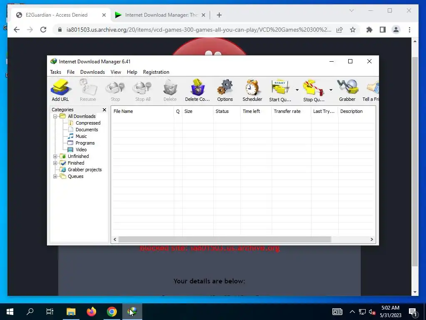Collapse the All Downloads tree node
The height and width of the screenshot is (320, 426).
[55, 117]
